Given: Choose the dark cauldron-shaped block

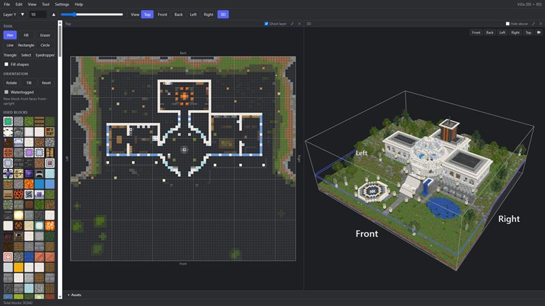Looking at the screenshot, I should point(40,173).
